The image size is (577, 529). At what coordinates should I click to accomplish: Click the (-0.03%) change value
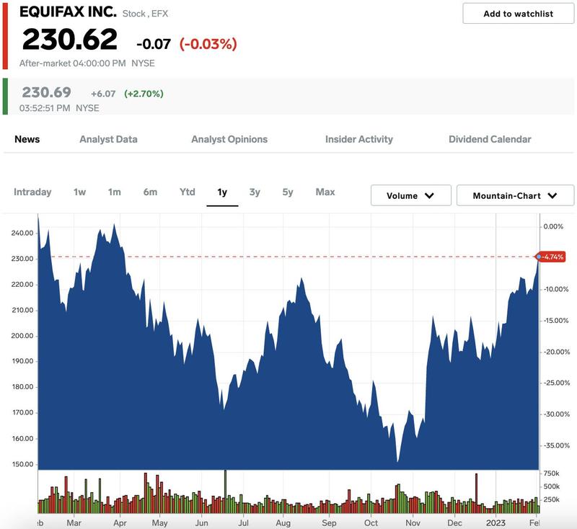pos(208,44)
